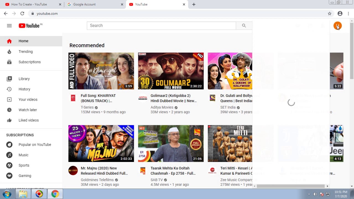This screenshot has width=354, height=199.
Task: Close the Google Account tab
Action: click(x=122, y=4)
